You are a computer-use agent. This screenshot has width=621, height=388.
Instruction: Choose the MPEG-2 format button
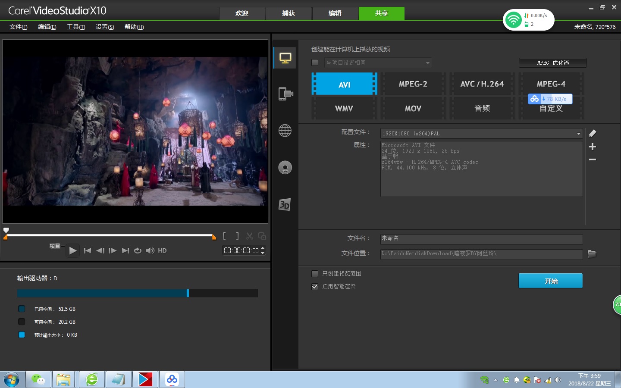click(x=413, y=84)
